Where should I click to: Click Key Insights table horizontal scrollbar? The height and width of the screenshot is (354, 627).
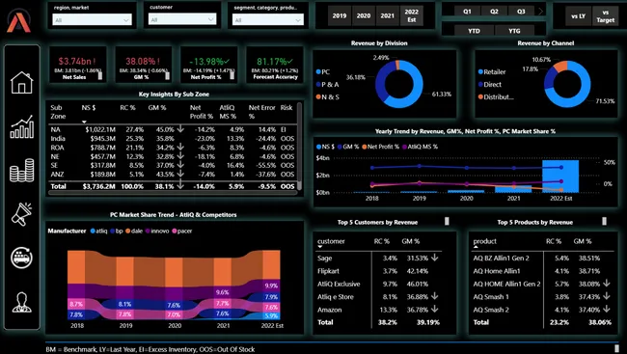173,192
